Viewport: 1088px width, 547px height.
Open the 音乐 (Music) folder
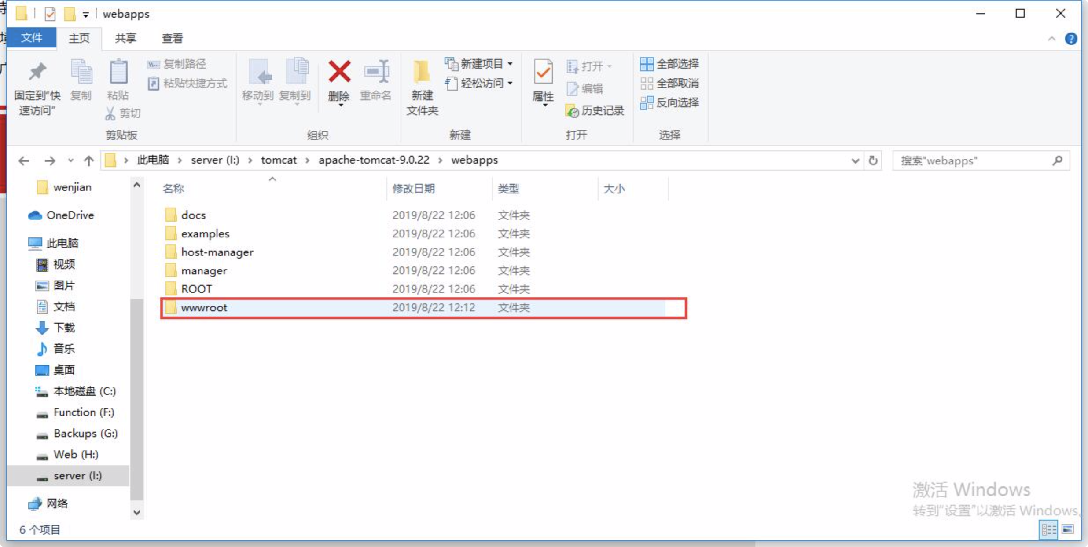55,349
